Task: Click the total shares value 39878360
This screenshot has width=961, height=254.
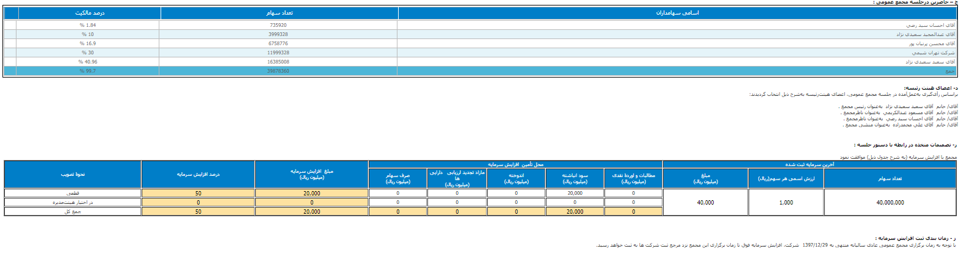Action: pos(278,71)
